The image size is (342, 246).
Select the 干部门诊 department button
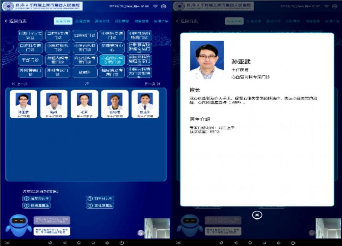pos(30,60)
